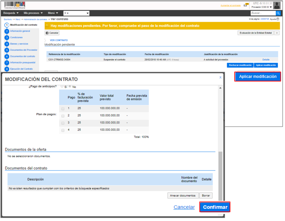Click the Anexar documentos button
The width and height of the screenshot is (285, 221).
pos(183,195)
